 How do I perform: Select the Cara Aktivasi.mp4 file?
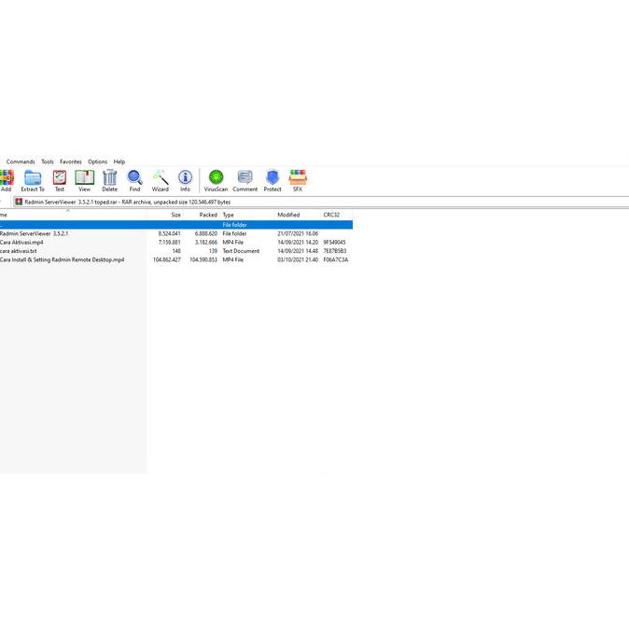pos(21,243)
